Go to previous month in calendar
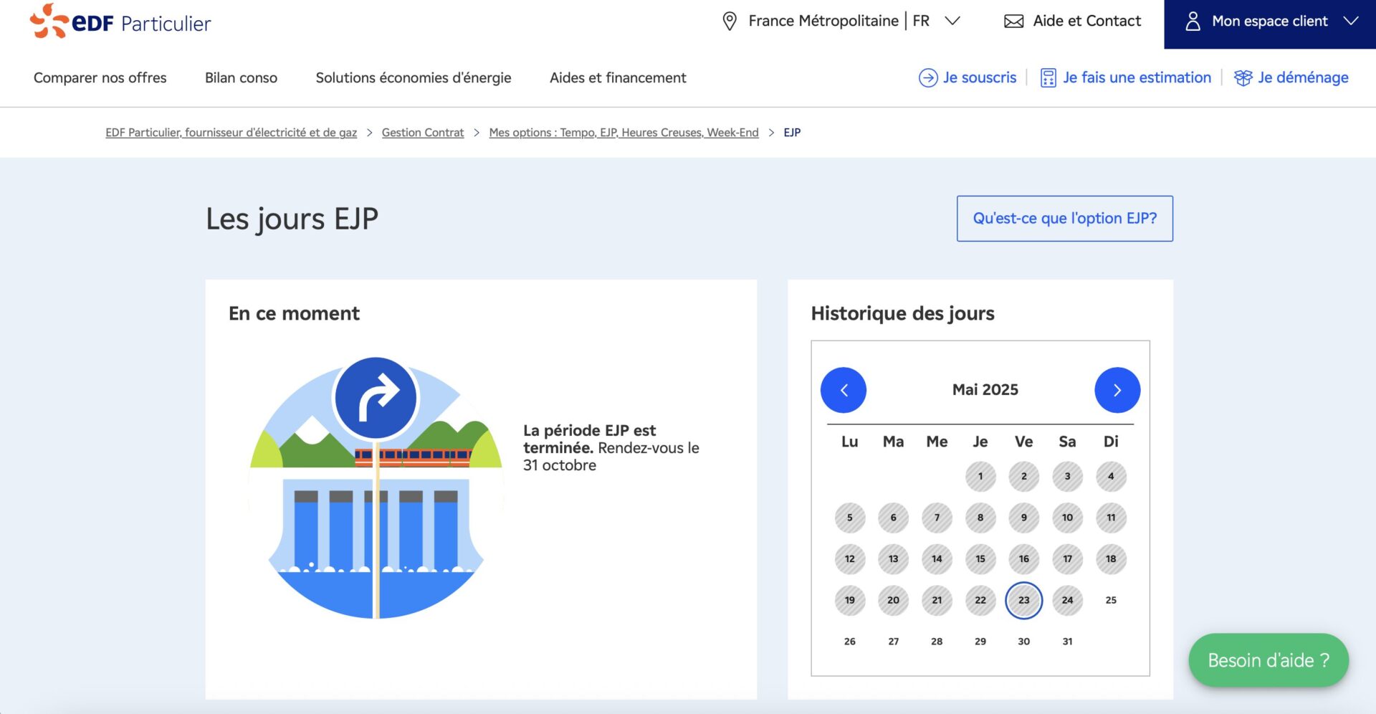 (843, 390)
